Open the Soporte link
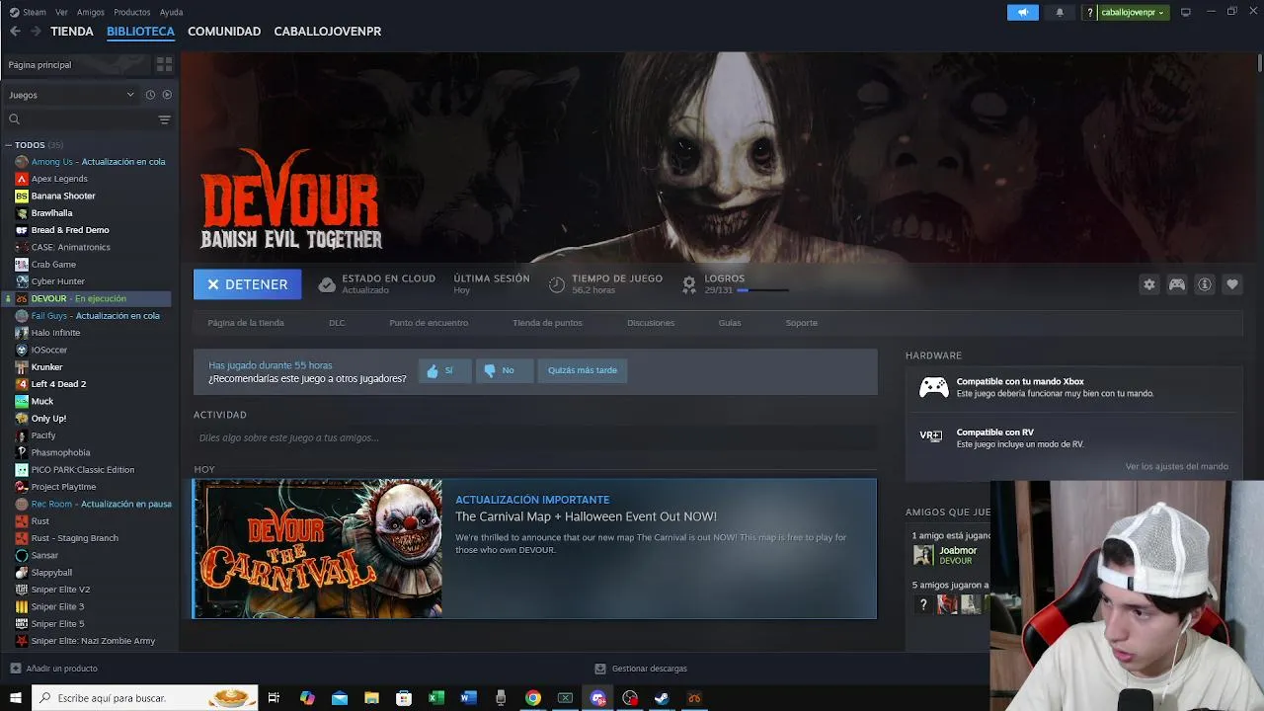1264x711 pixels. coord(802,323)
